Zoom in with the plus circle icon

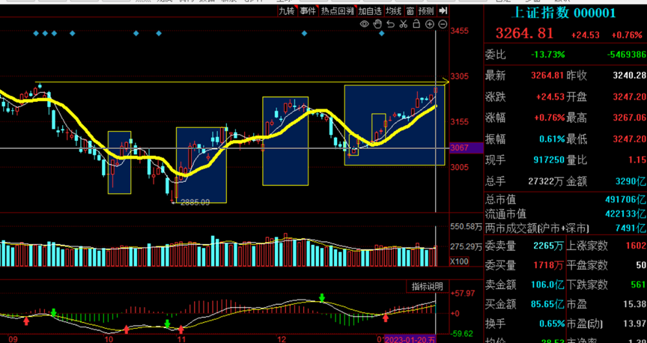pos(430,25)
